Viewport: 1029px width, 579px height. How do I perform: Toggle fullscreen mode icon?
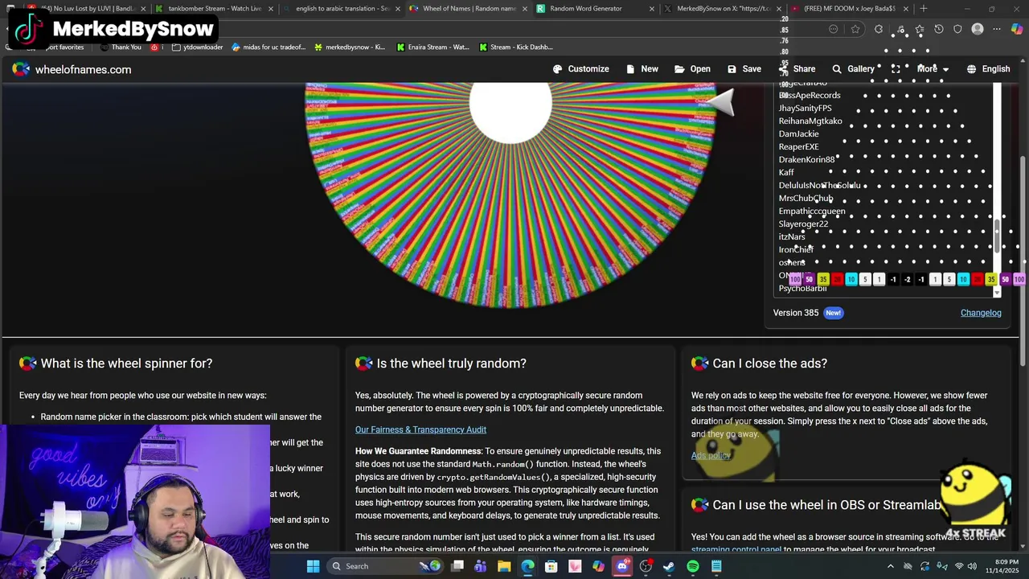896,69
